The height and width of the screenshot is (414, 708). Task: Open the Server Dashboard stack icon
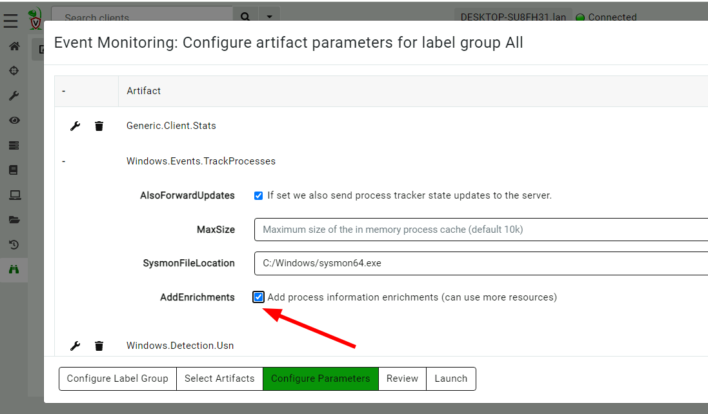(x=14, y=145)
